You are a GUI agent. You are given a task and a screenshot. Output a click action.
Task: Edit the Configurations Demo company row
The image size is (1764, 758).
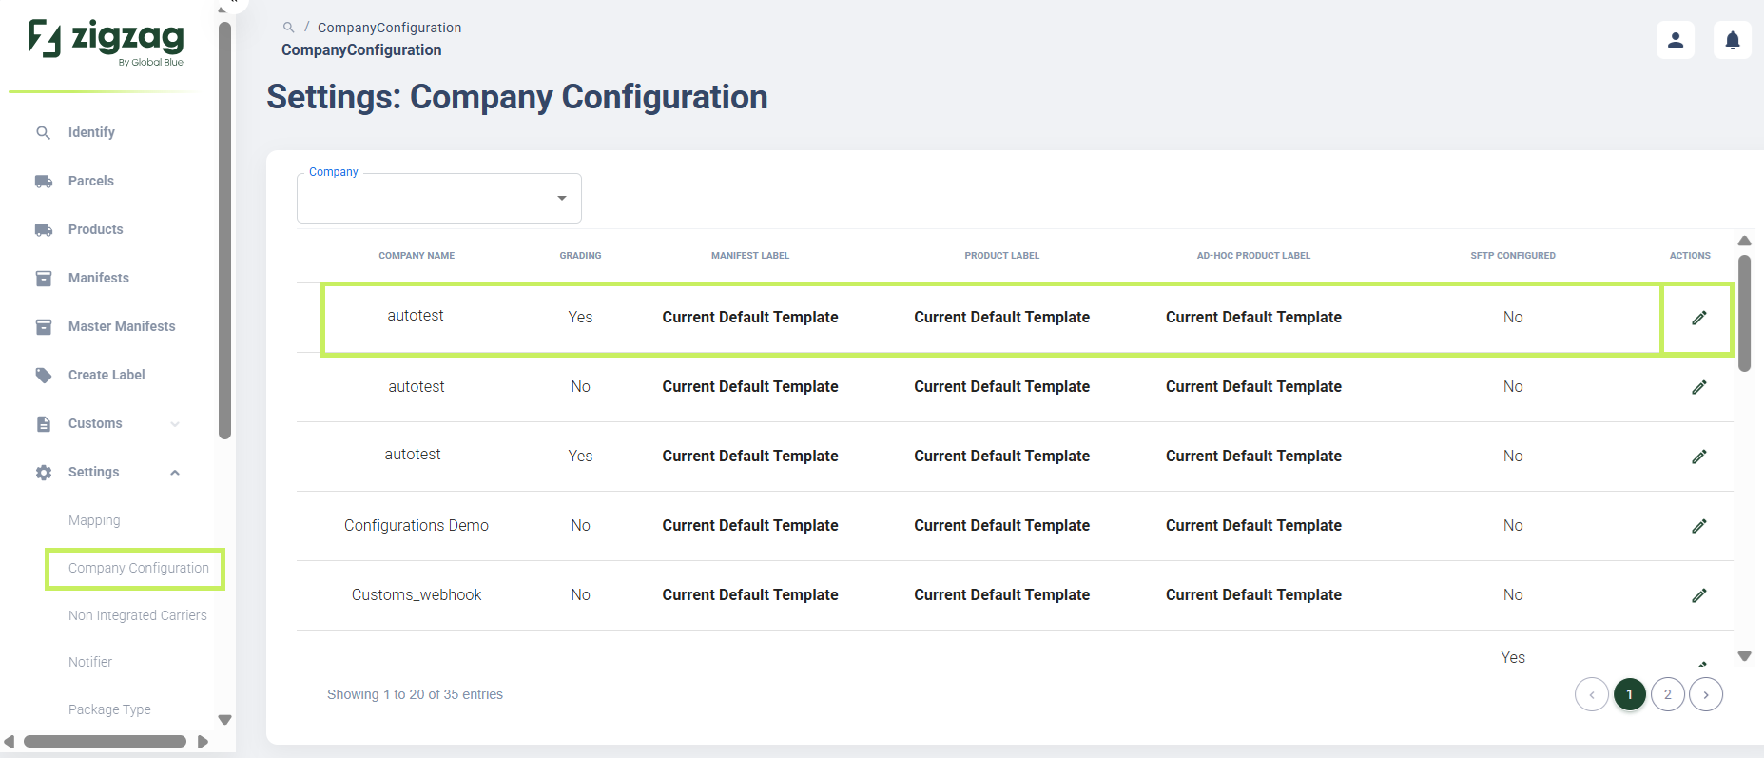(1698, 526)
